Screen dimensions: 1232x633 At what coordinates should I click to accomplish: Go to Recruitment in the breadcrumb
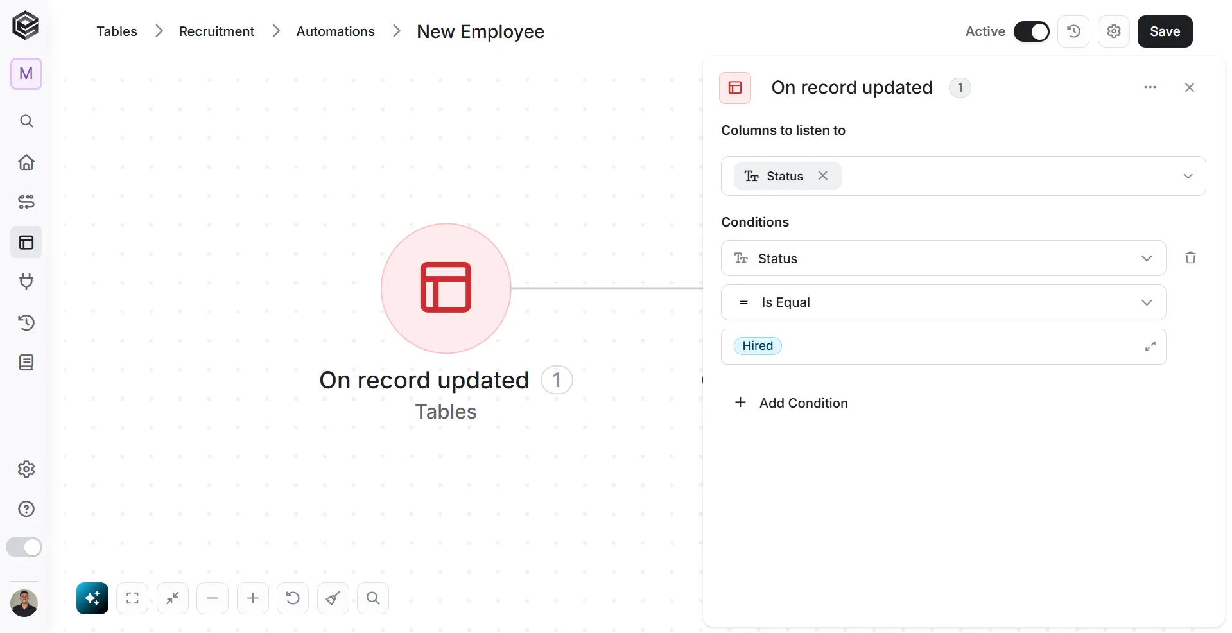(x=216, y=31)
